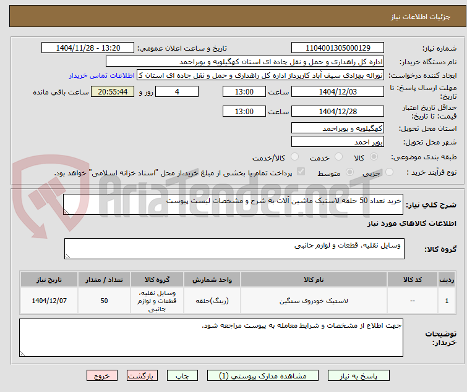Click the resize handle of شرح کلی نیاز textarea
The height and width of the screenshot is (392, 467).
click(66, 212)
